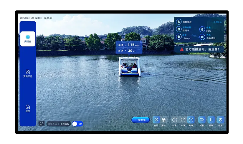Image resolution: width=243 pixels, height=144 pixels.
Task: Open the 充电任务 charging tasks page
Action: tap(28, 74)
